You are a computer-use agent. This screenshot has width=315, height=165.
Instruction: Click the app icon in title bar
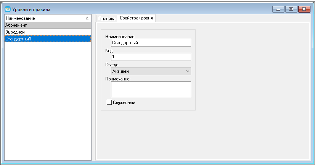pyautogui.click(x=8, y=9)
